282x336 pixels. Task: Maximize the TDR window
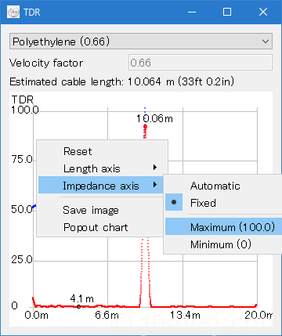tap(227, 12)
